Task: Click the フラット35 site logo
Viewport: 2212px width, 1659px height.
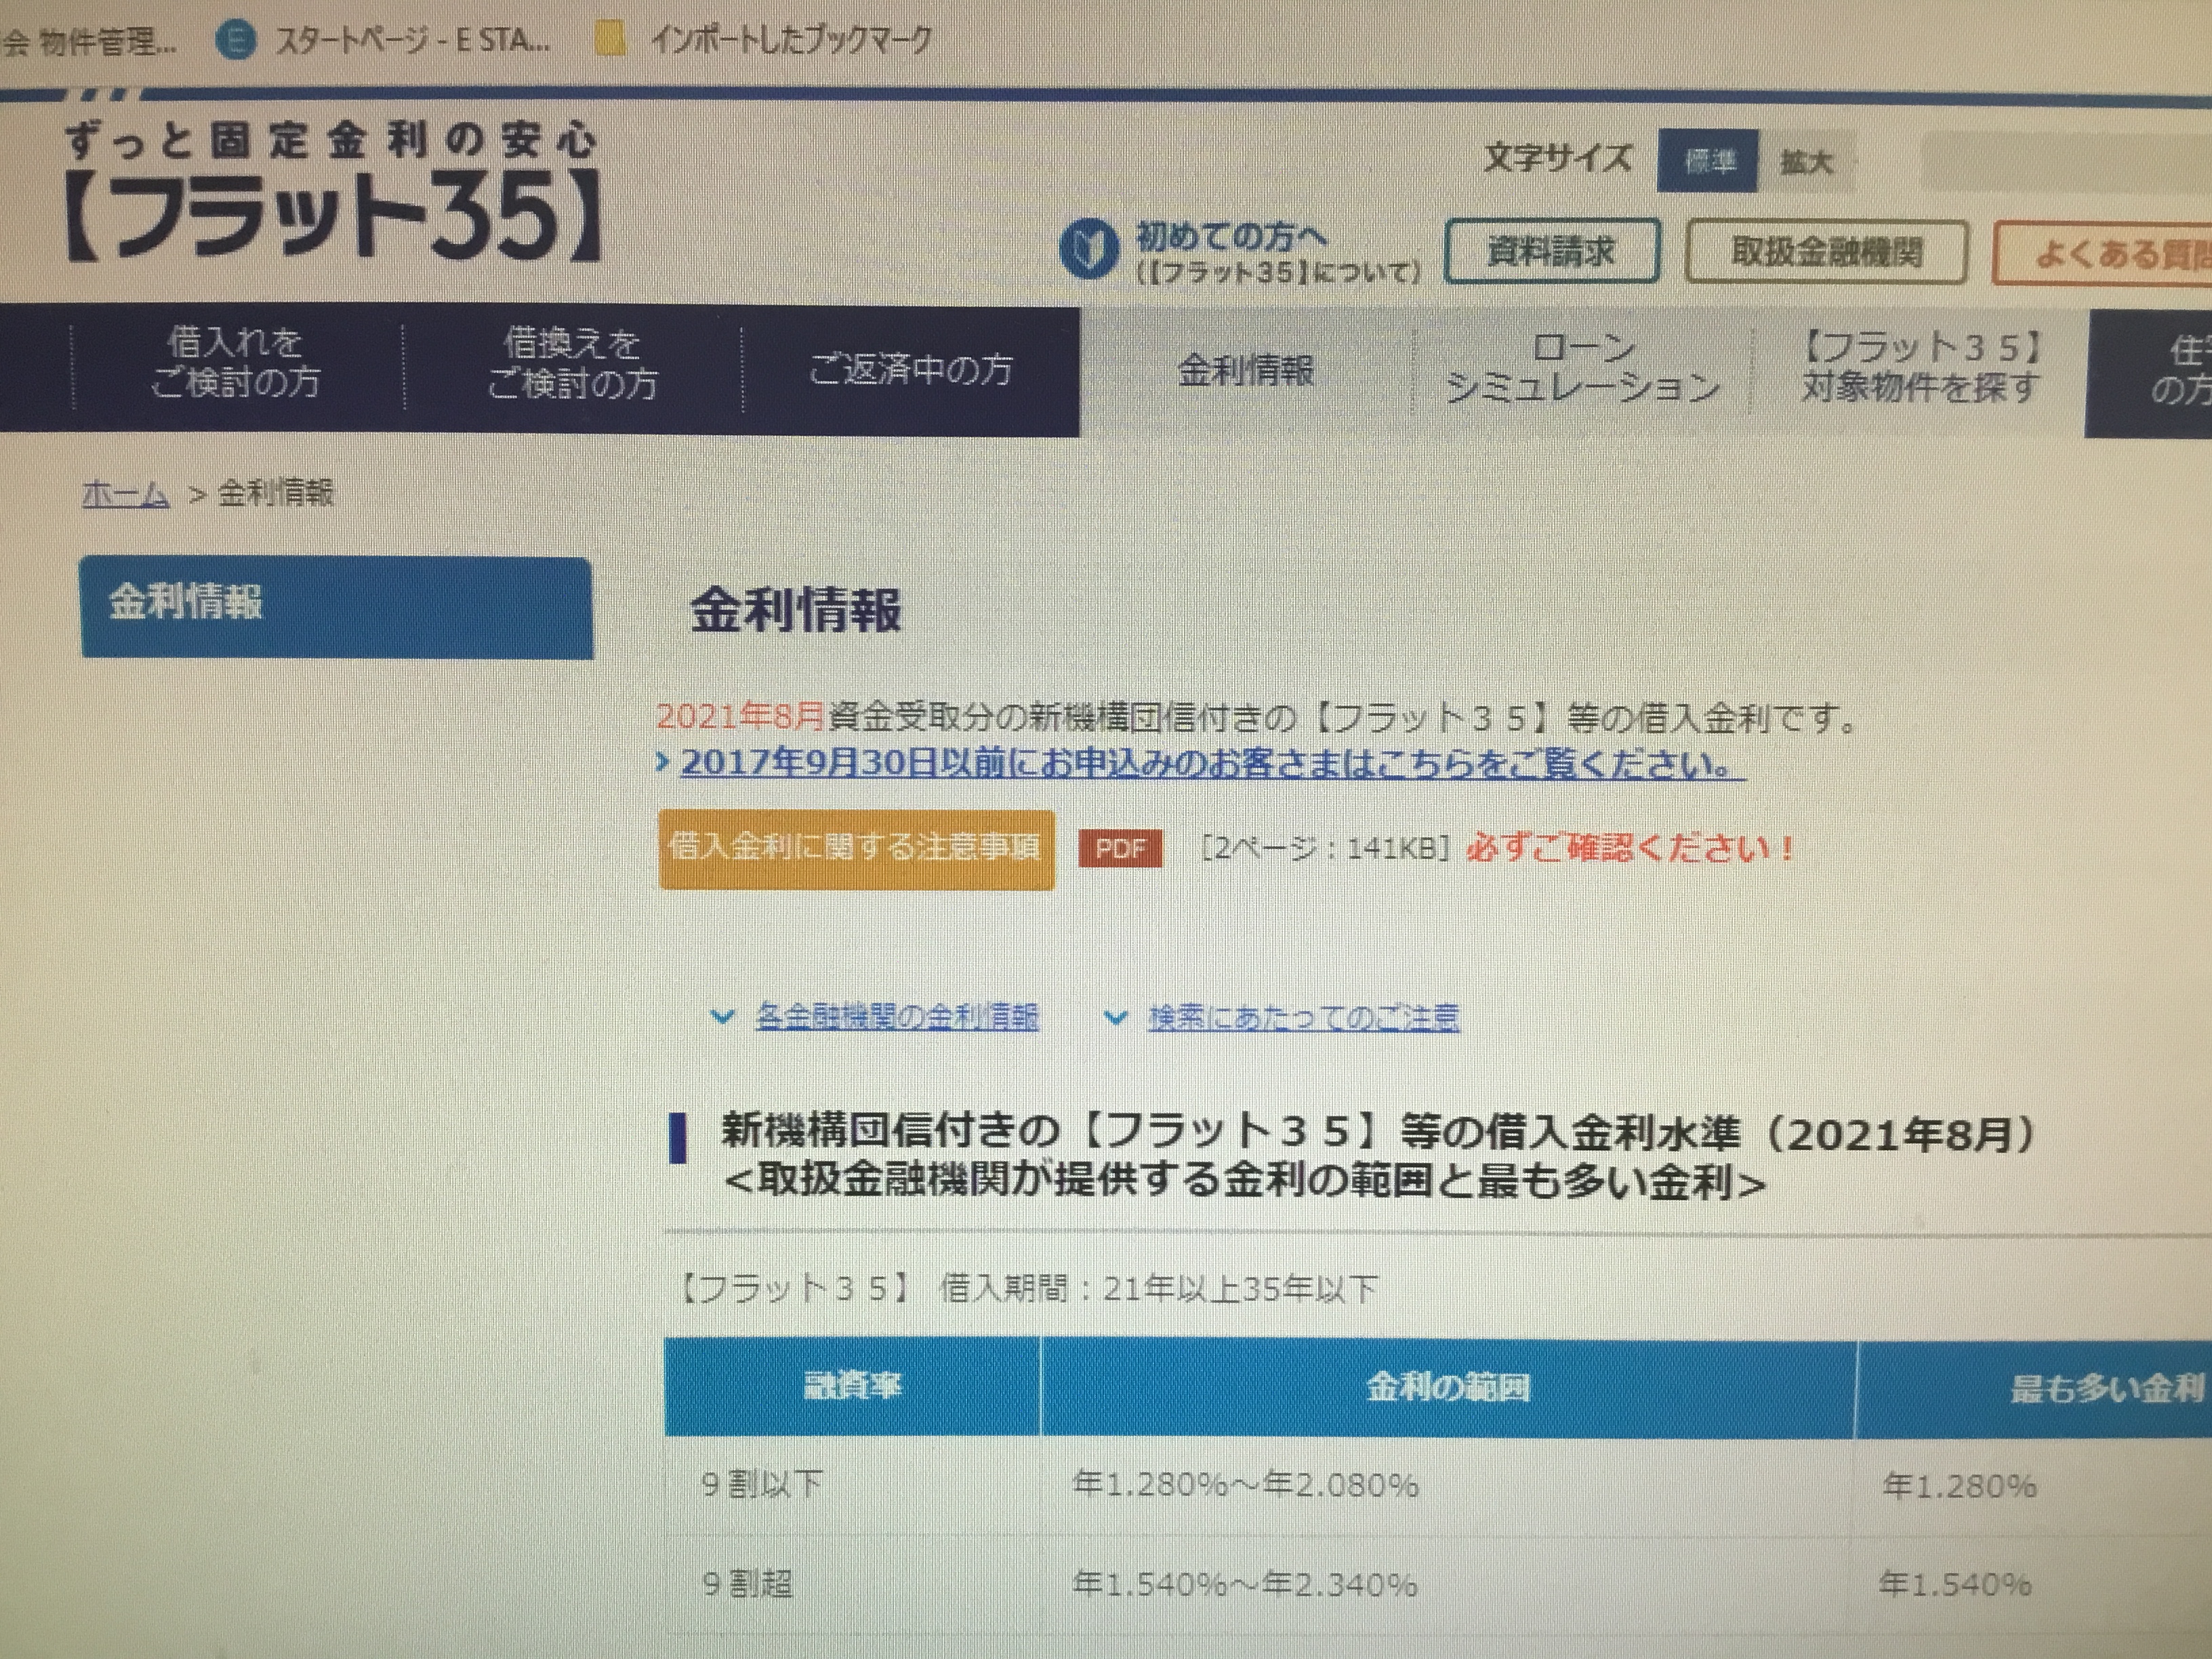Action: tap(333, 193)
